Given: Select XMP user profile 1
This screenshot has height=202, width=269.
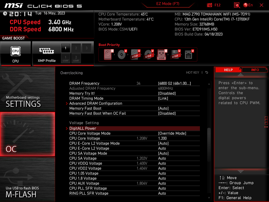Looking at the screenshot, I should pos(65,58).
